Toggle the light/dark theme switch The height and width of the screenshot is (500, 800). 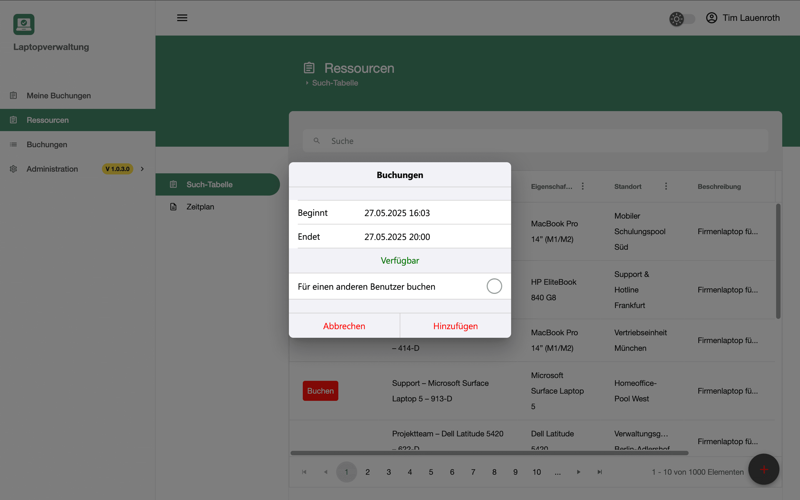pyautogui.click(x=682, y=19)
